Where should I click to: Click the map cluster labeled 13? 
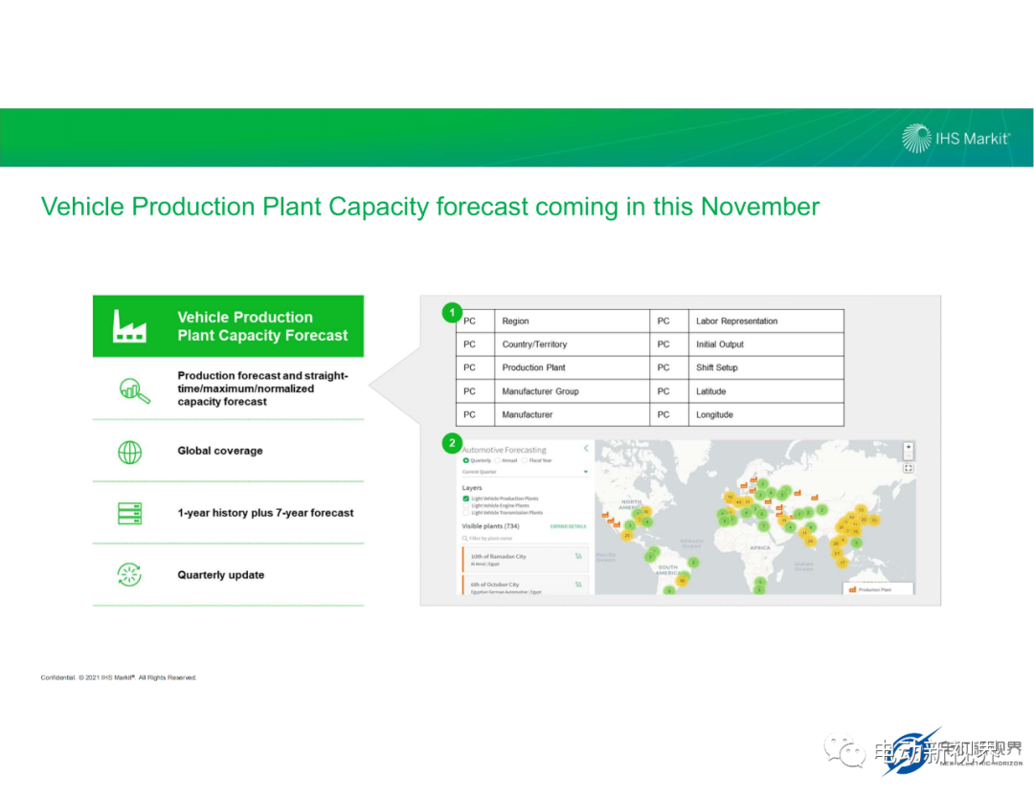tap(861, 510)
